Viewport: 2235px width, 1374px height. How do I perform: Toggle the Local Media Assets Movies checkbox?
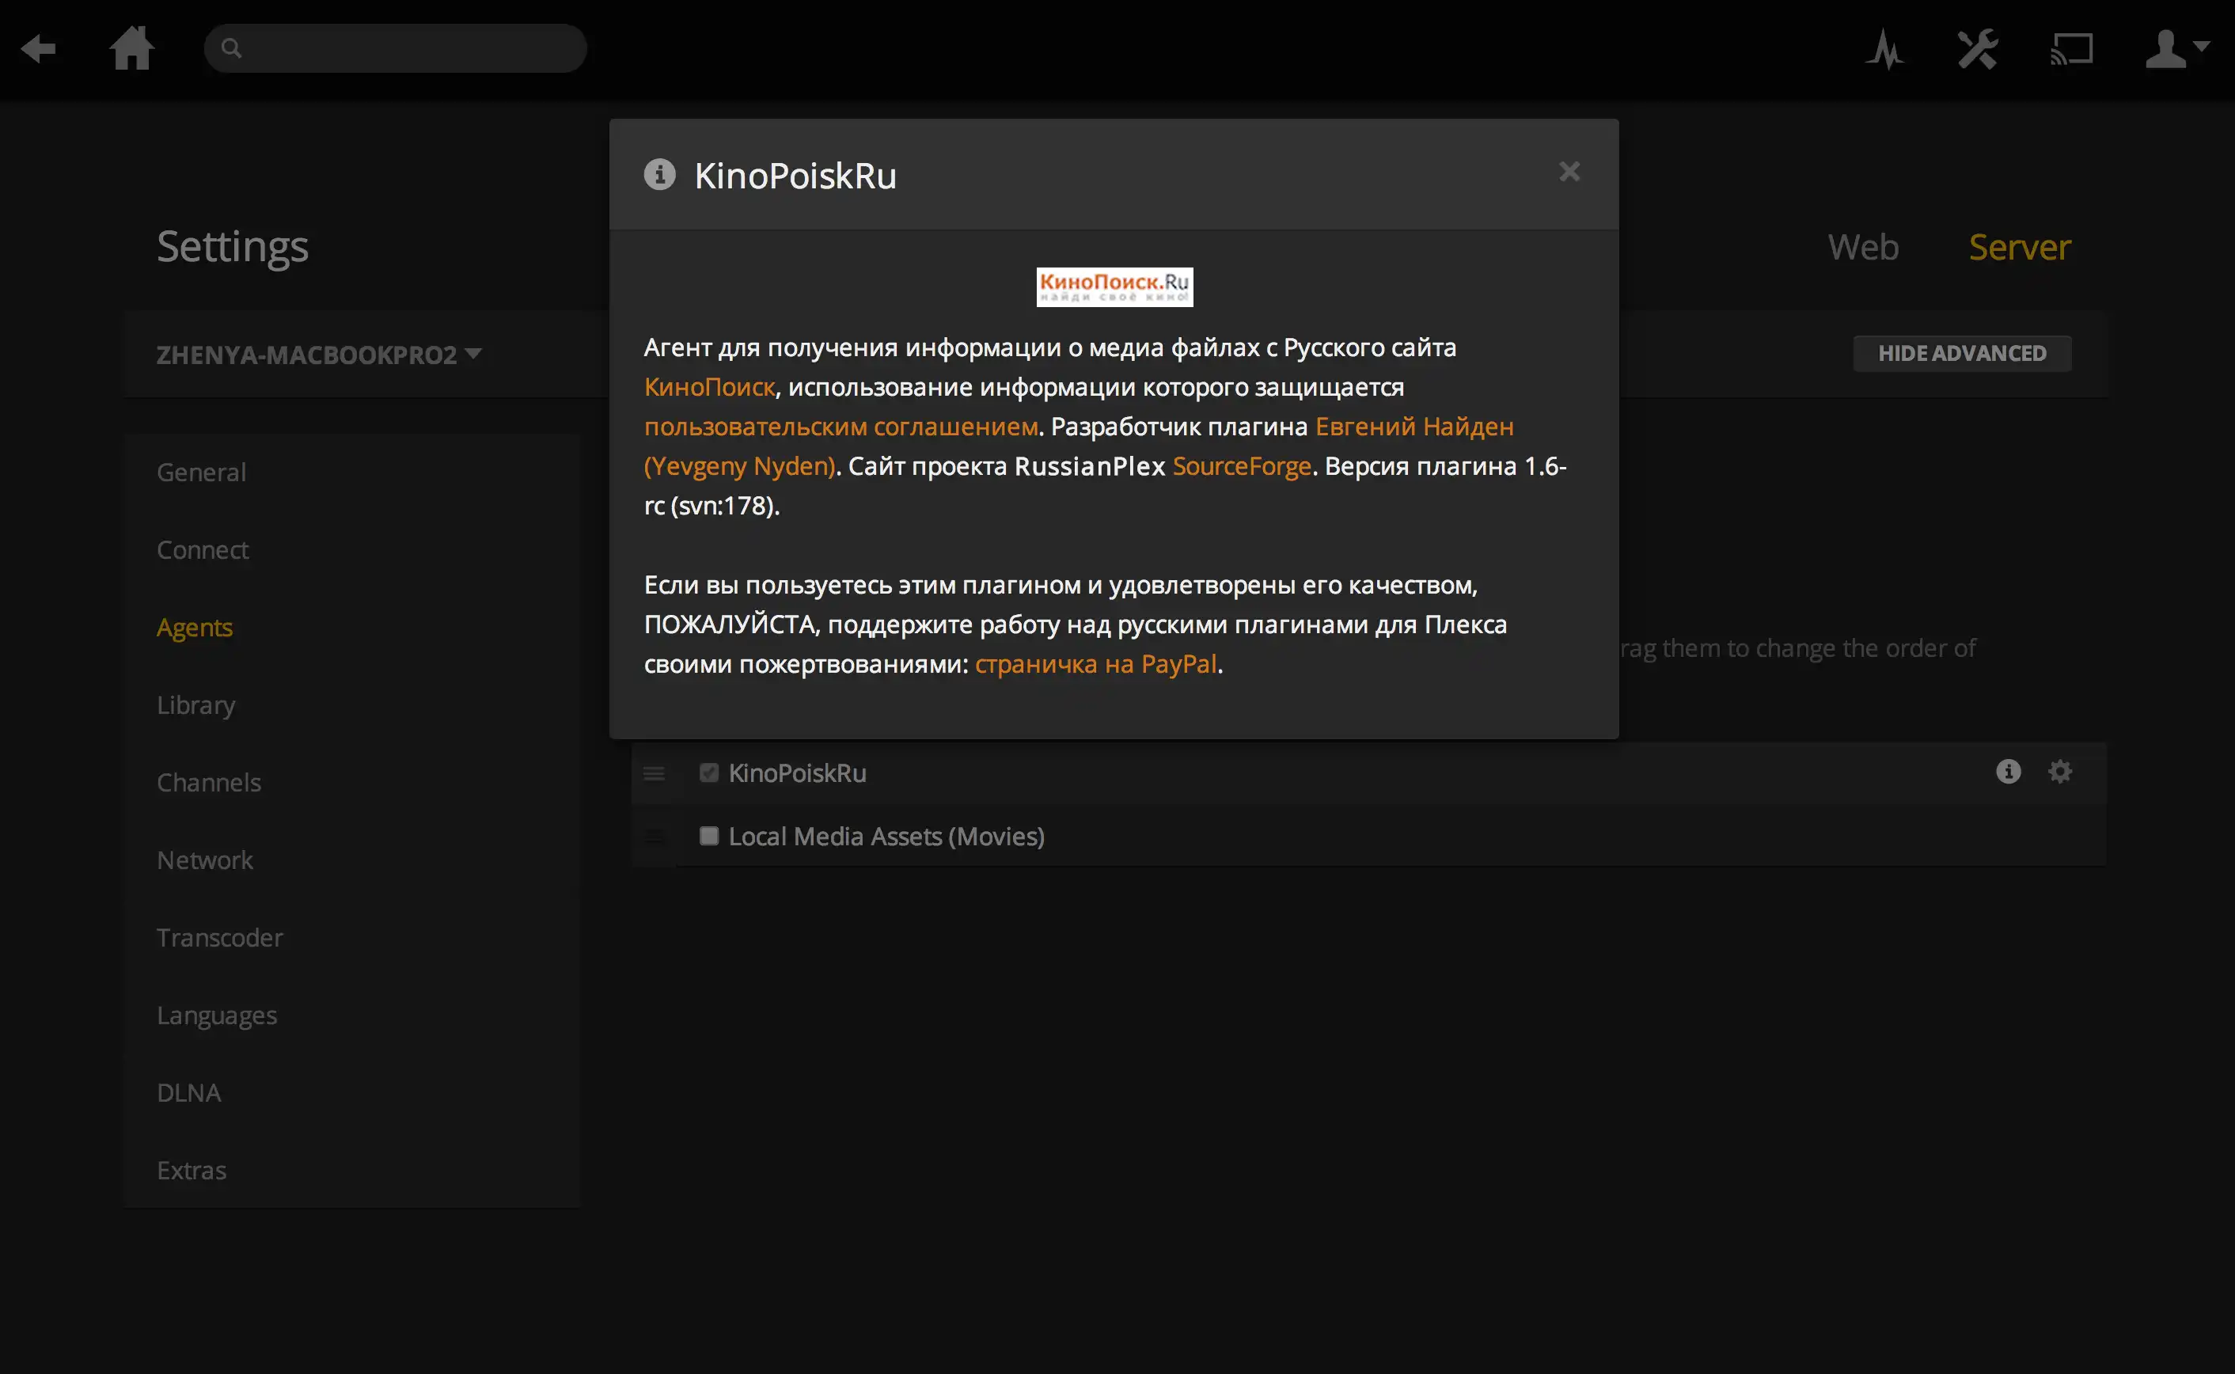[708, 837]
